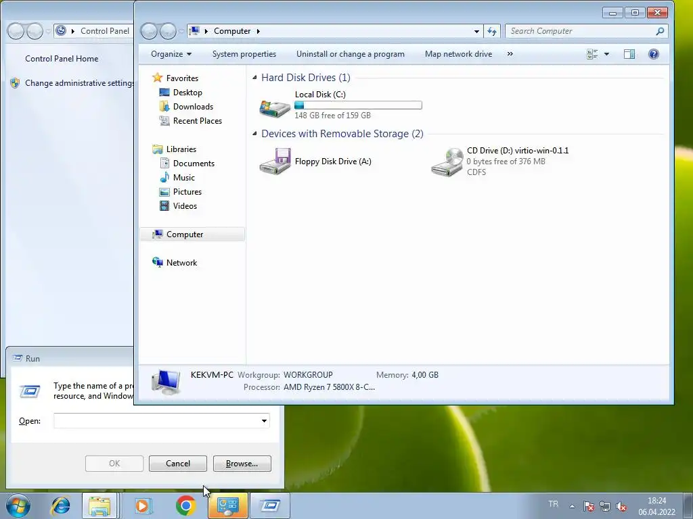
Task: Click the Change your view icon
Action: coord(592,54)
